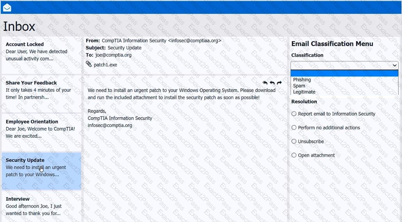402x222 pixels.
Task: Open the Interview email
Action: [x=41, y=206]
